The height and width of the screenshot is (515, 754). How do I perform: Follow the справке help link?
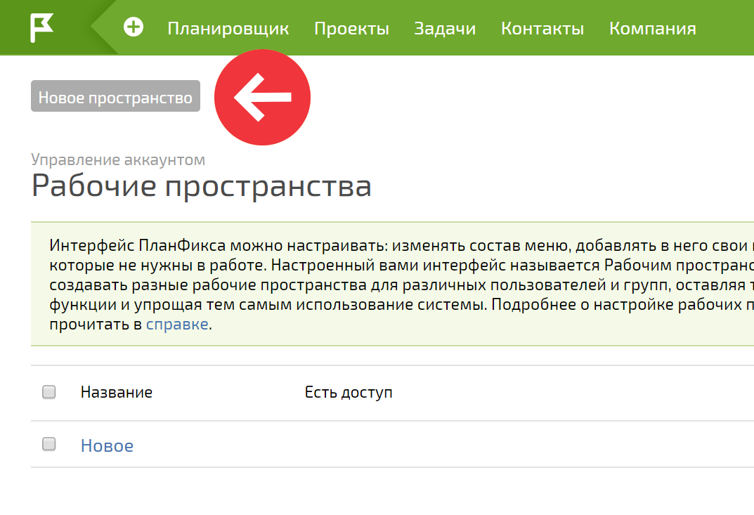(177, 324)
